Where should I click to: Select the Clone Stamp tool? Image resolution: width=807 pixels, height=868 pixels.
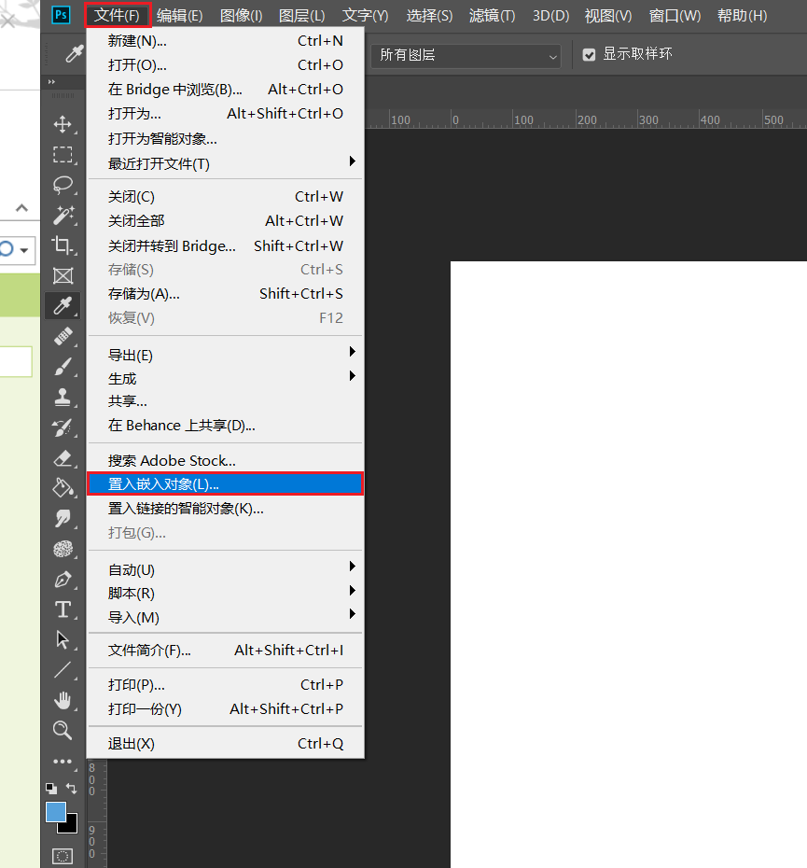coord(62,396)
